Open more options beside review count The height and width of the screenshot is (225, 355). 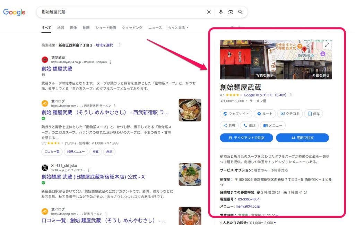pos(291,95)
